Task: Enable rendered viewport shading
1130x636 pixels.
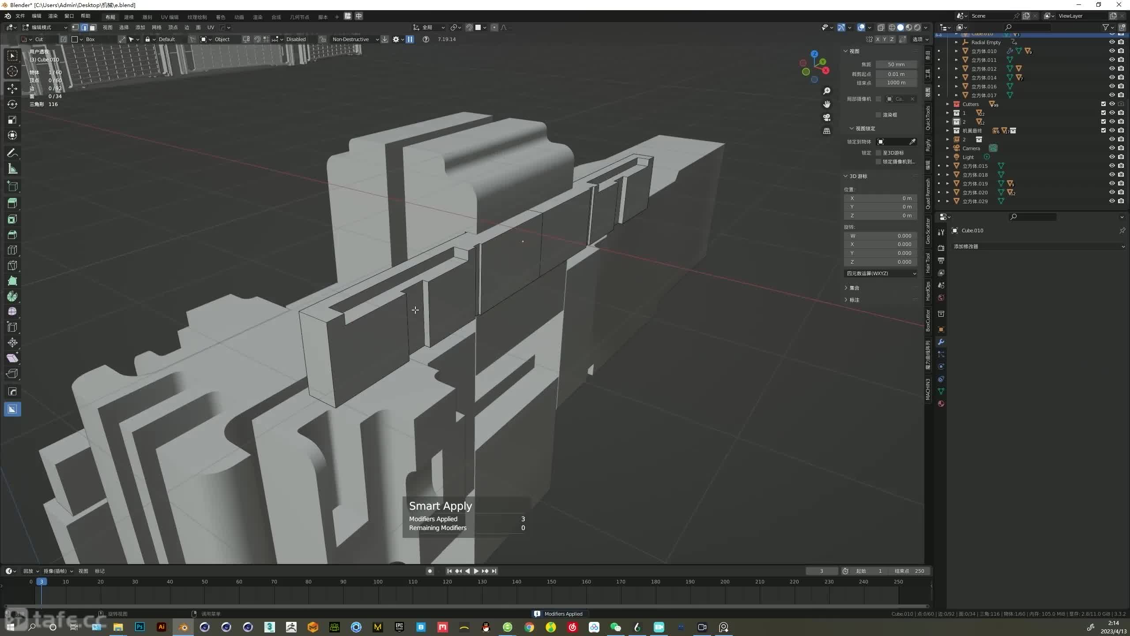Action: click(x=917, y=27)
